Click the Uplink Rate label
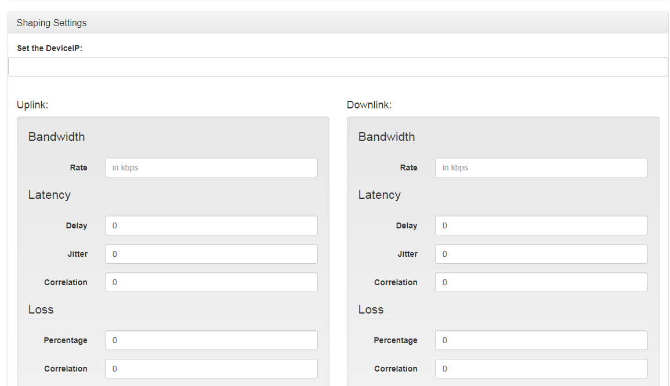Viewport: 670px width, 386px height. [x=79, y=168]
